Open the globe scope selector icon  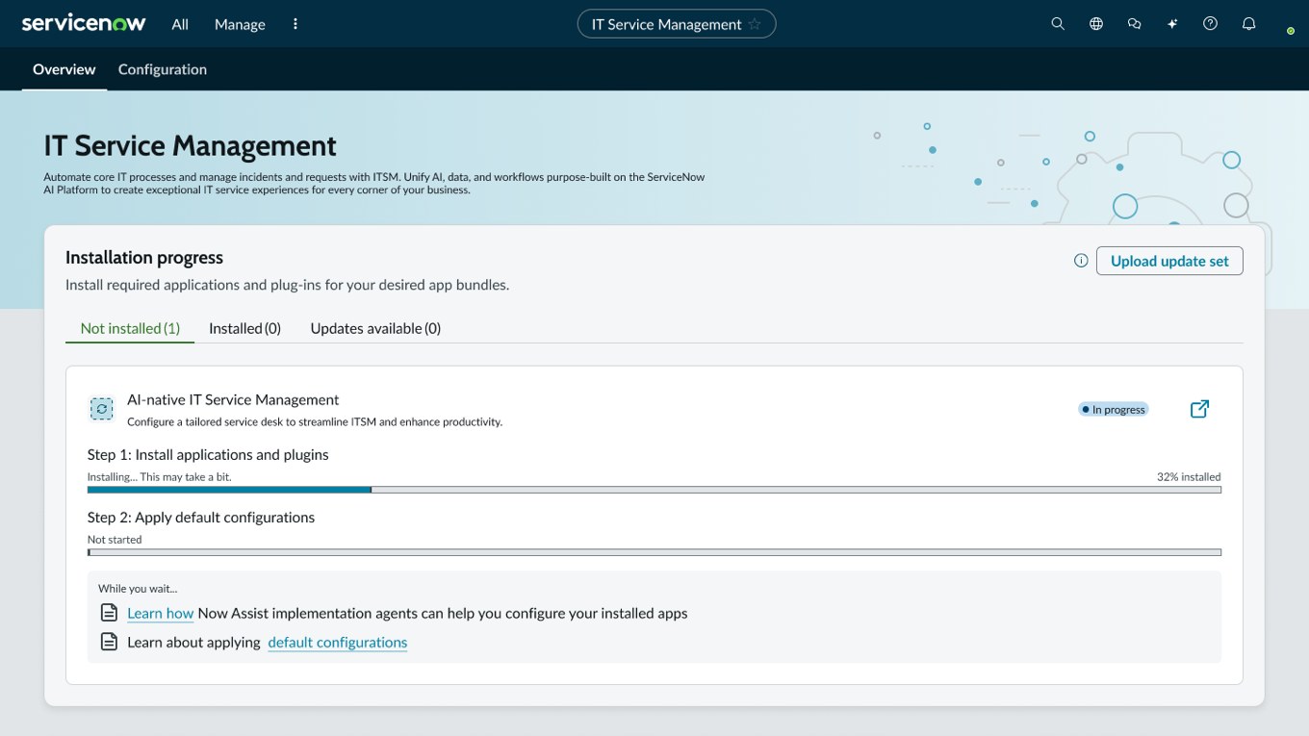click(1096, 24)
